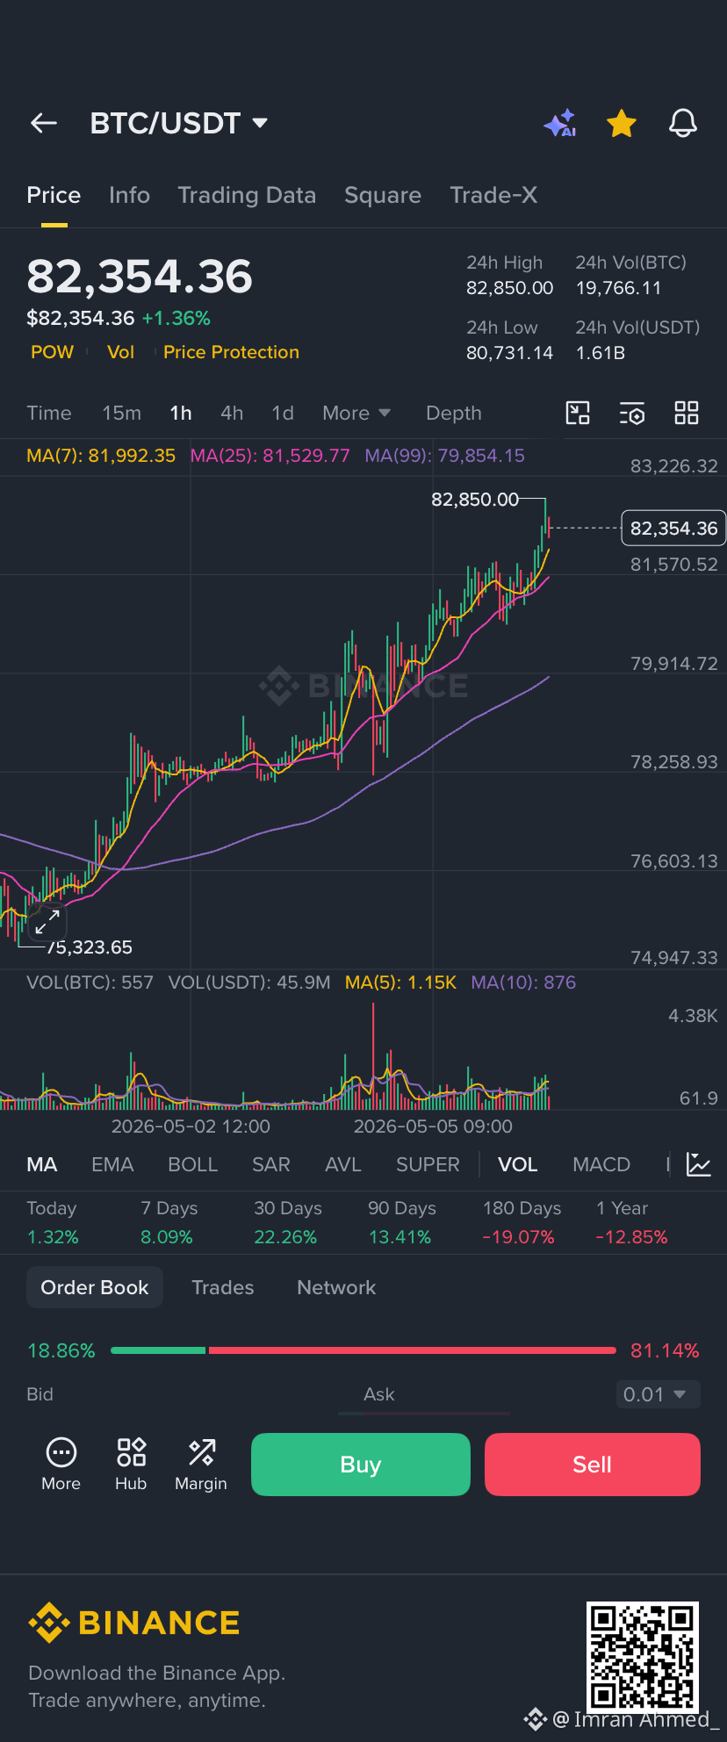Screen dimensions: 727x1742
Task: Toggle the AVL indicator
Action: point(343,1164)
